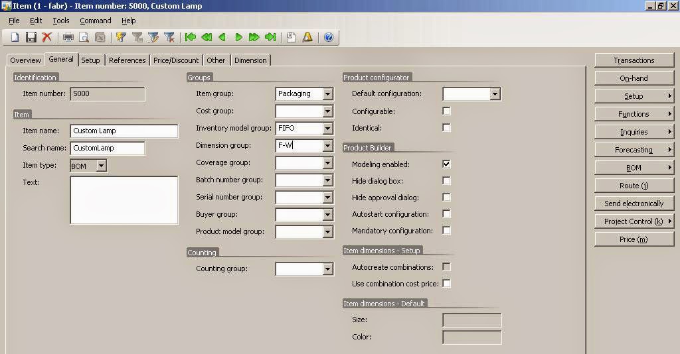Click Item window title bar icon
Viewport: 680px width, 354px height.
[5, 5]
